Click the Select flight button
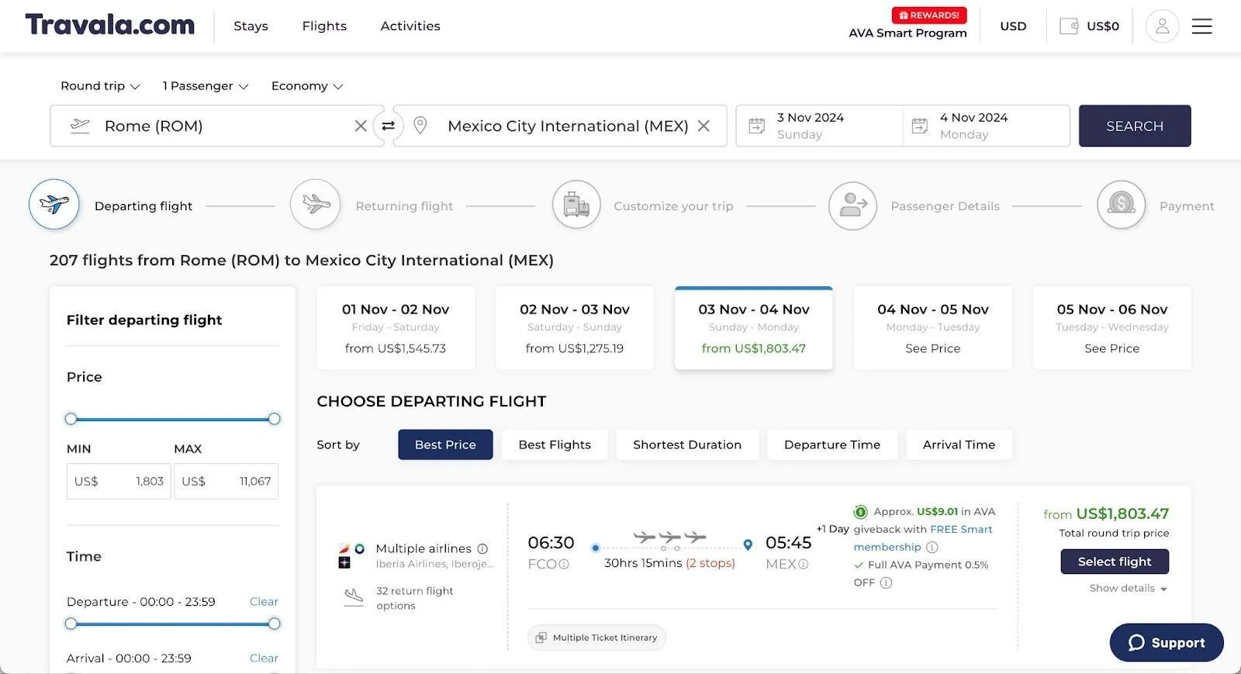The width and height of the screenshot is (1241, 674). click(x=1114, y=562)
